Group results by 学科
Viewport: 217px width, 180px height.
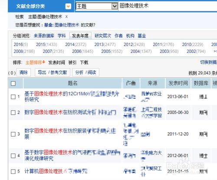point(62,36)
